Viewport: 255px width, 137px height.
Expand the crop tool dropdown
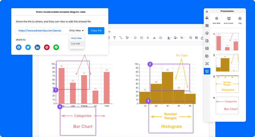[184, 38]
